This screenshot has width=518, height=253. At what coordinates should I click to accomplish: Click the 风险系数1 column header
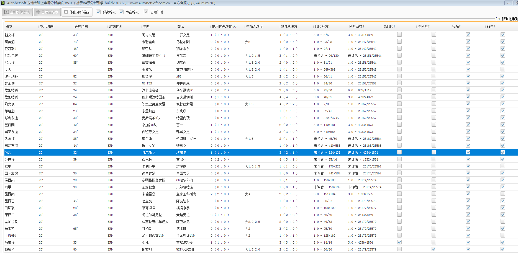322,26
